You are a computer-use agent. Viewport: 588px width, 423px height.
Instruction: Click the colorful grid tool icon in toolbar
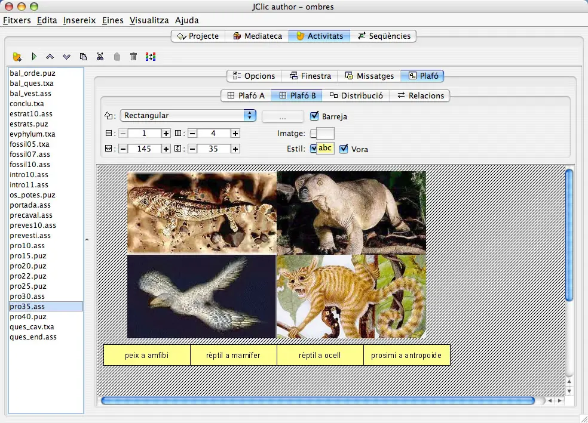(x=151, y=57)
